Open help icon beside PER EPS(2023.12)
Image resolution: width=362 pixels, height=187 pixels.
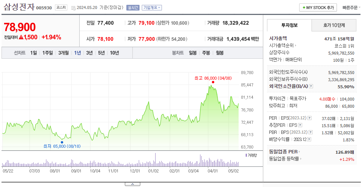(x=309, y=118)
